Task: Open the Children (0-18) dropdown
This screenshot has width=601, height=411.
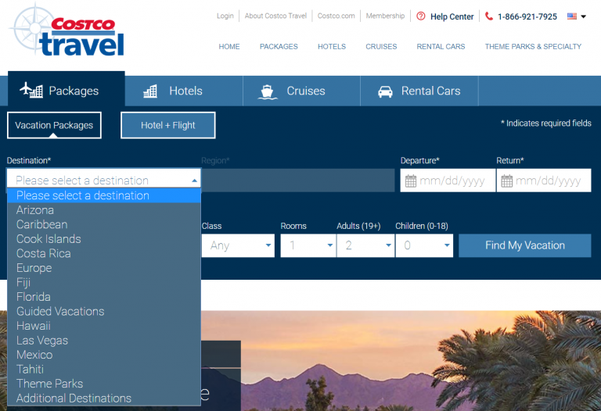Action: tap(424, 245)
